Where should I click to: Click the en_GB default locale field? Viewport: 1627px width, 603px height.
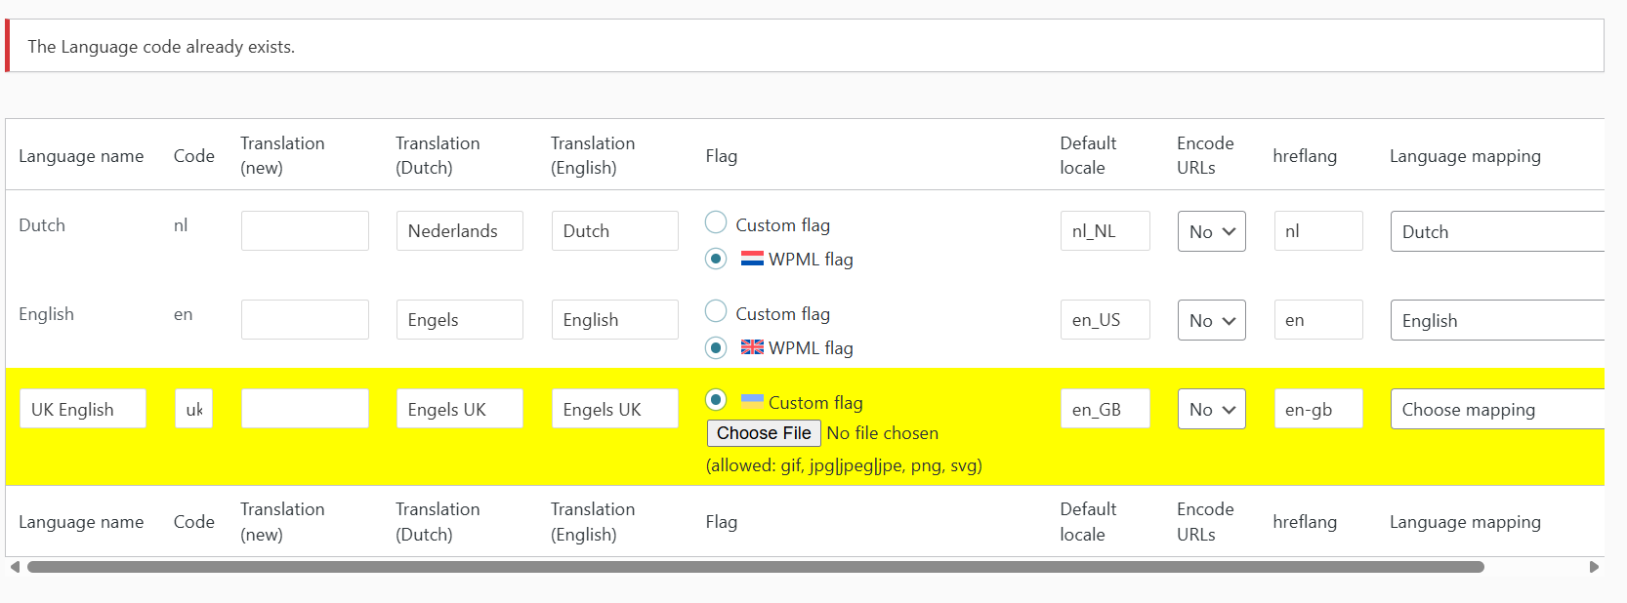click(1105, 409)
